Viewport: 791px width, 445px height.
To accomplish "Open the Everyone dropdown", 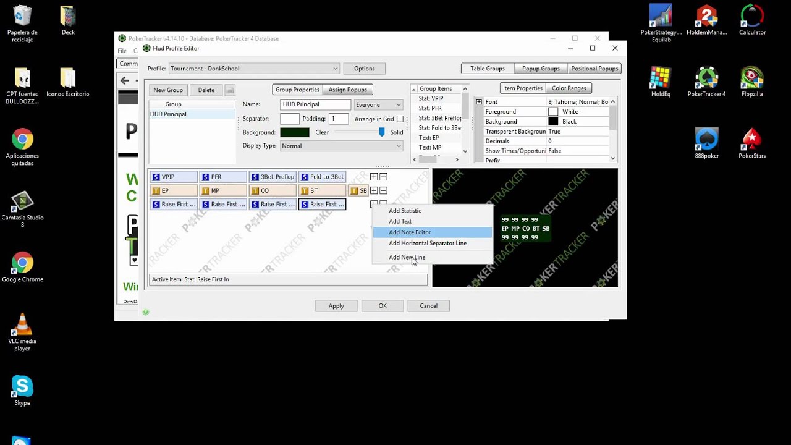I will coord(378,104).
